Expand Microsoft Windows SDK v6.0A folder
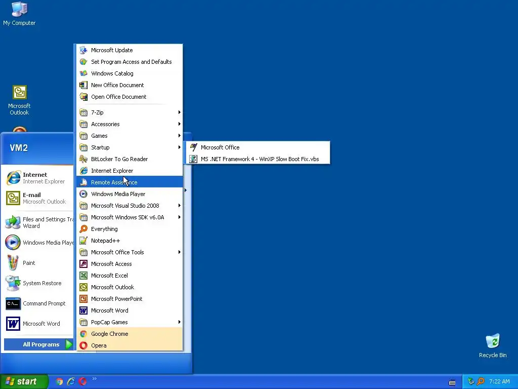This screenshot has height=389, width=518. (129, 217)
